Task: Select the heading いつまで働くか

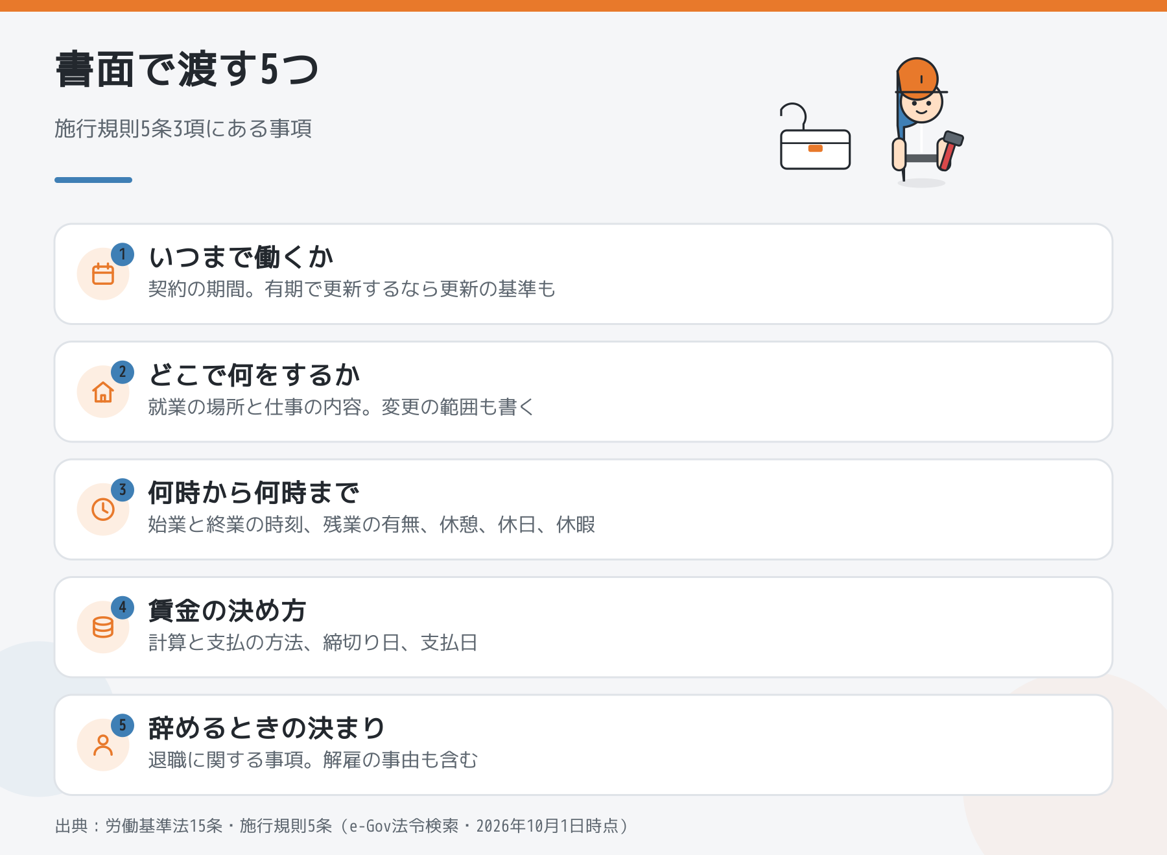Action: [x=241, y=257]
